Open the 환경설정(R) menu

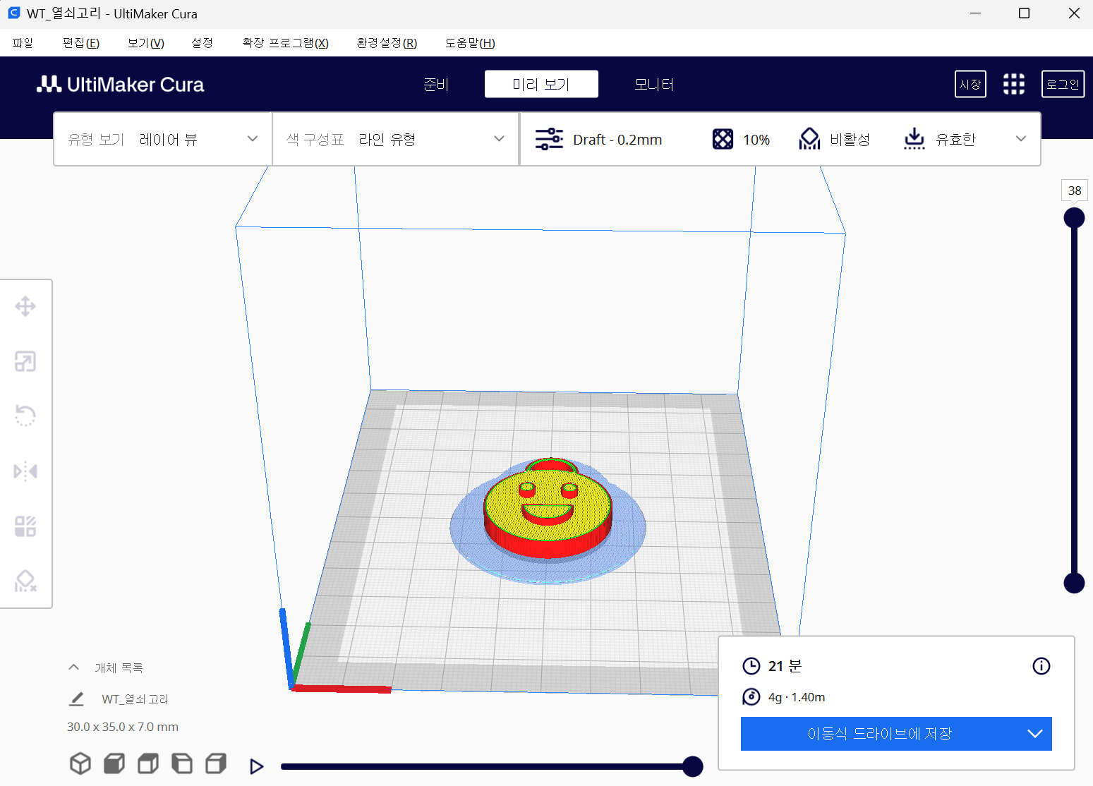click(x=387, y=43)
